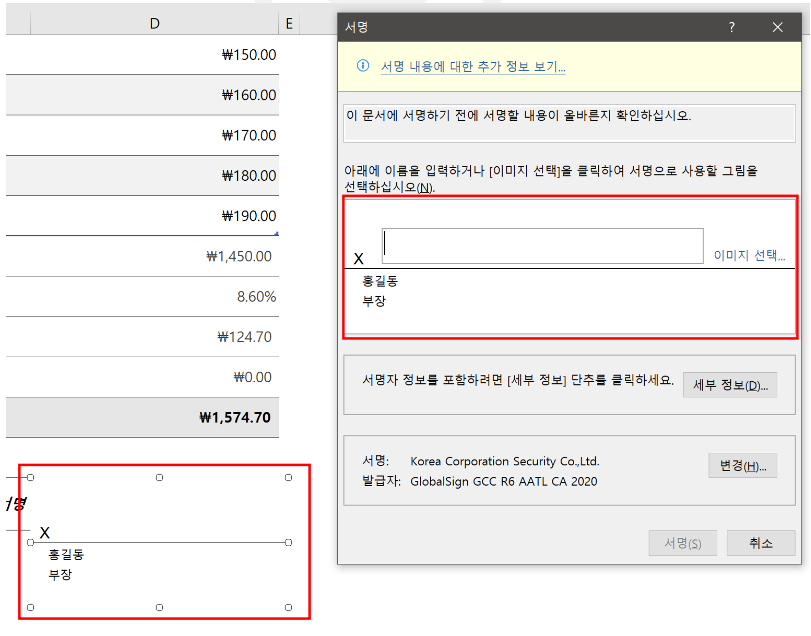The image size is (811, 636).
Task: Click the 서명(S) sign button
Action: (682, 543)
